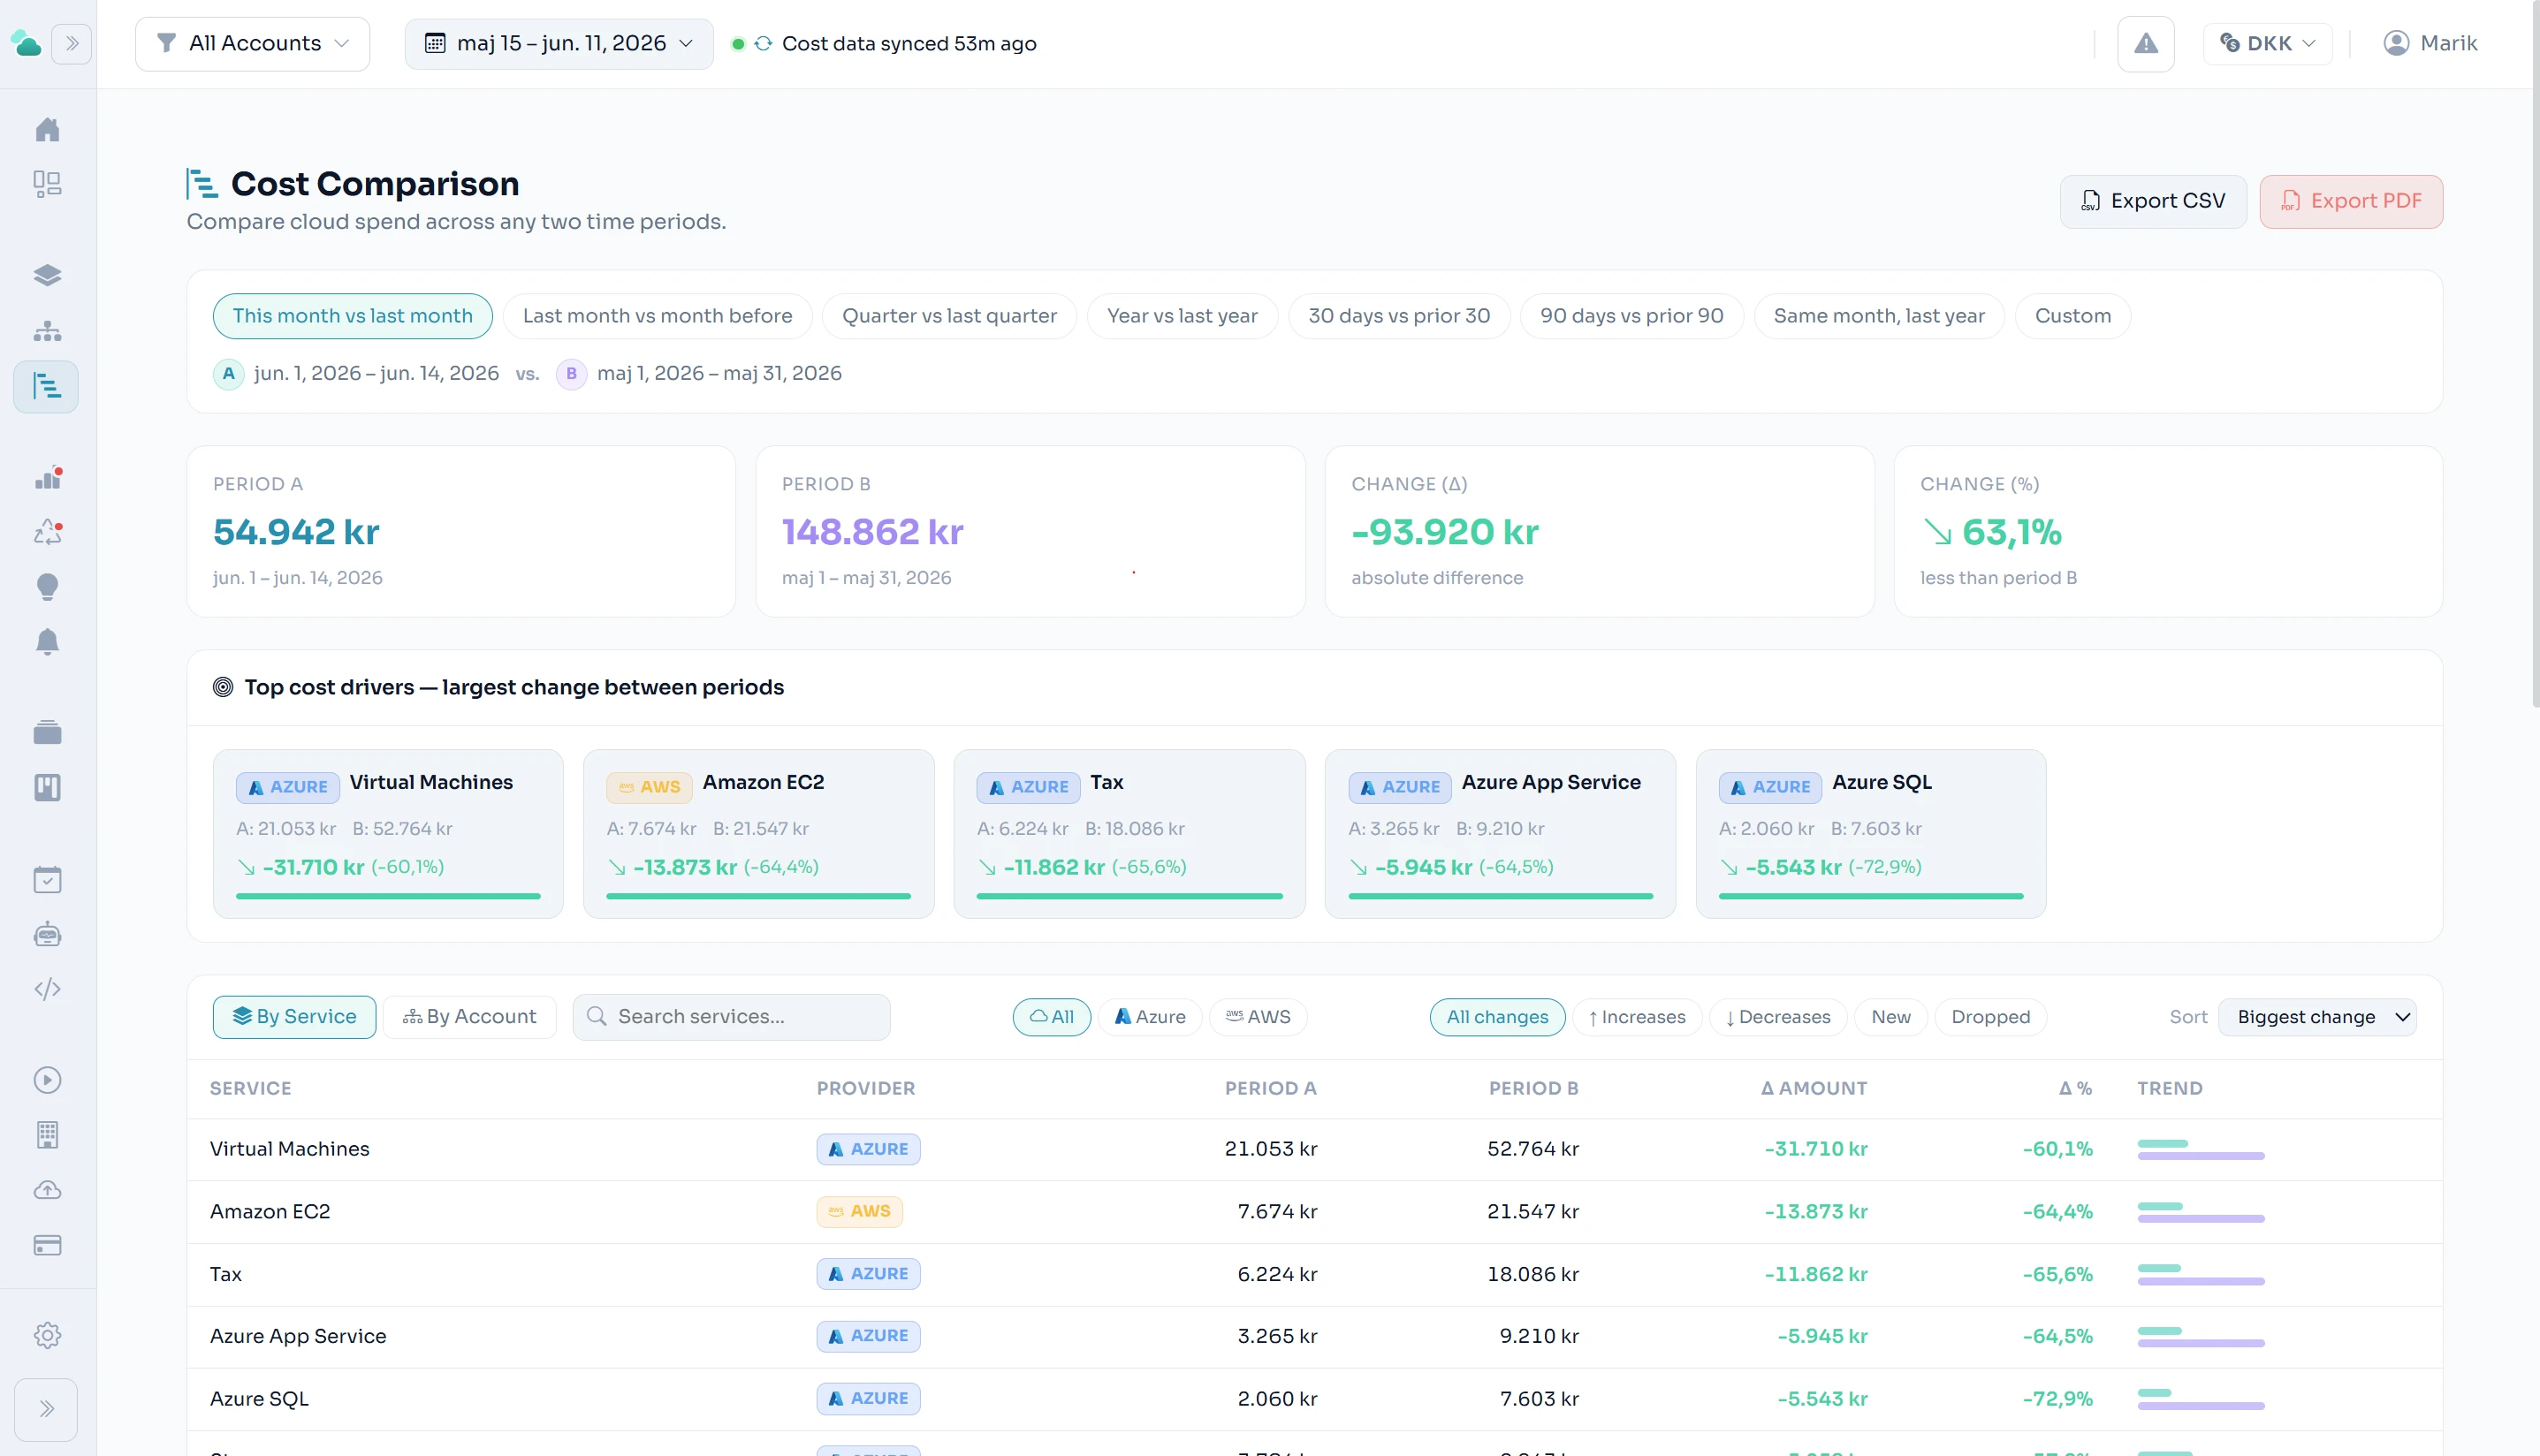Open the calendar check sidebar icon
The height and width of the screenshot is (1456, 2540).
[47, 880]
